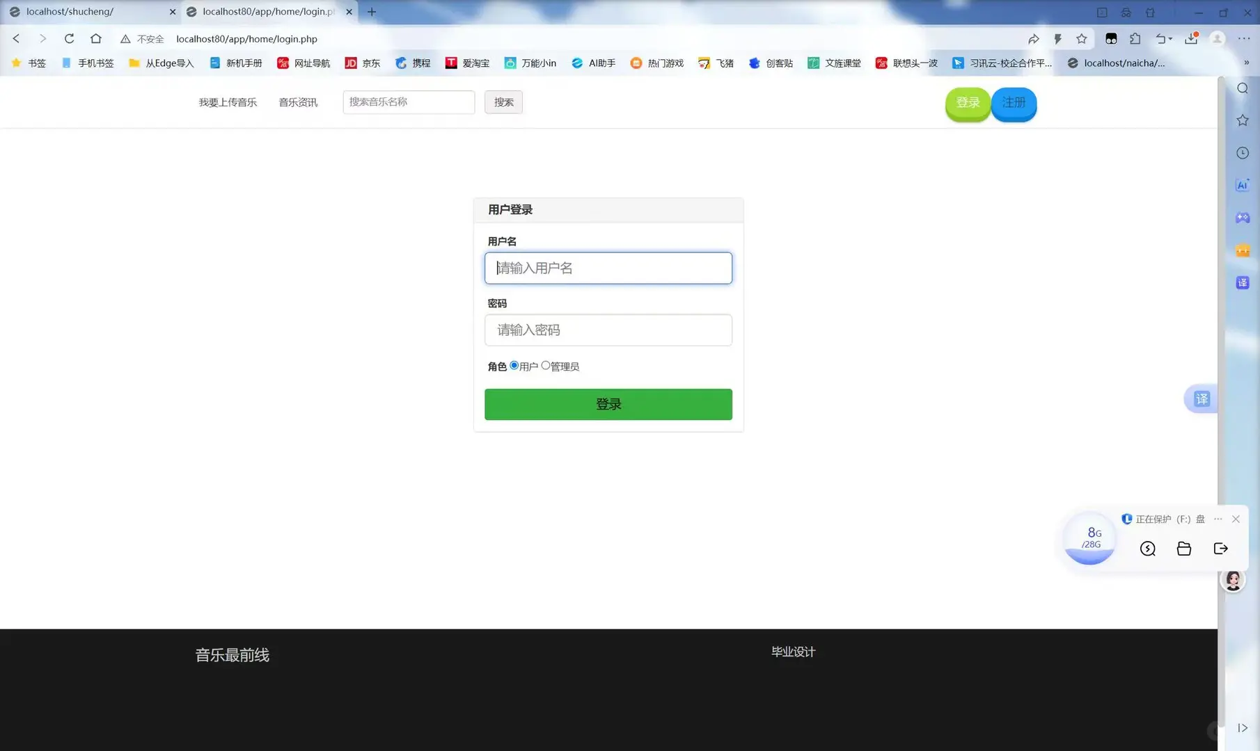Open the browser three-dot menu
1260x751 pixels.
pos(1244,39)
